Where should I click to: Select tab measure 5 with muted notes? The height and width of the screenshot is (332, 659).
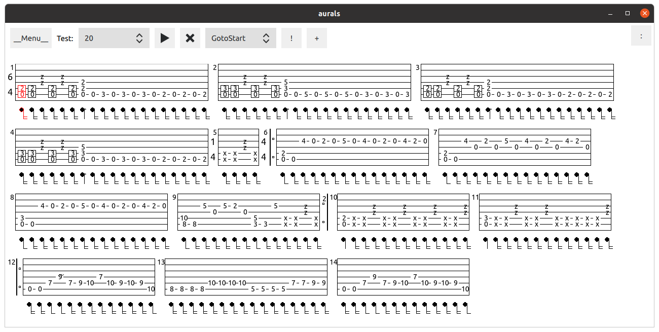(239, 147)
